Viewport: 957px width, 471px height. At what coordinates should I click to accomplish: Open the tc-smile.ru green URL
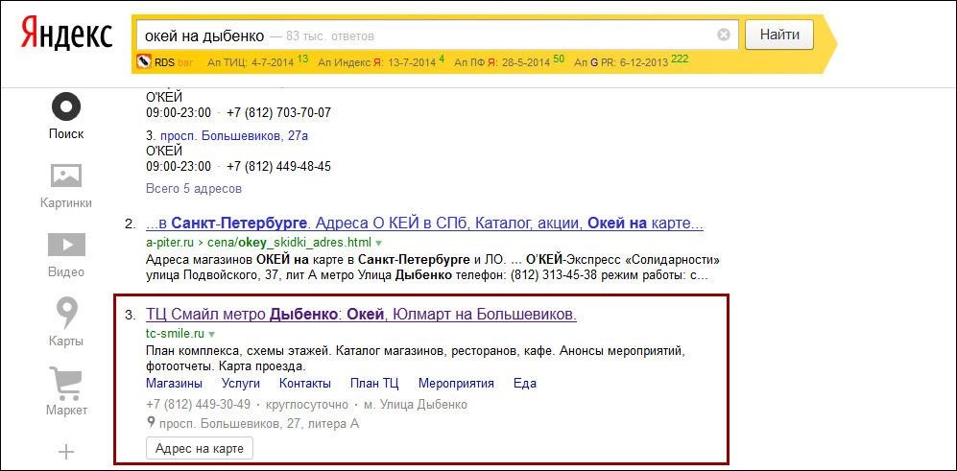point(175,334)
